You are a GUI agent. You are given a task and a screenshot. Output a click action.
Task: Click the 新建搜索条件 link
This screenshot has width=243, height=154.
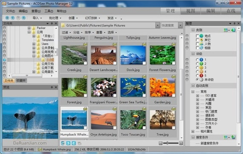tap(209, 143)
